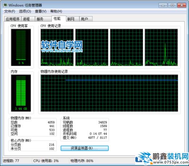Click the 物理内存(MB) group label

pos(21,118)
